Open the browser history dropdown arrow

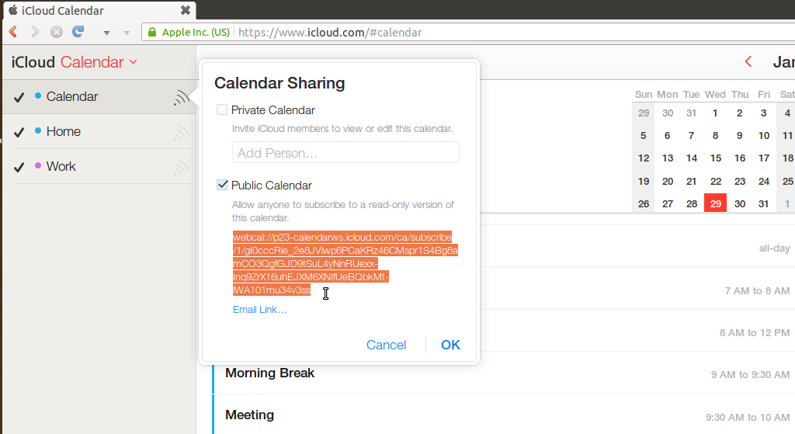(106, 33)
